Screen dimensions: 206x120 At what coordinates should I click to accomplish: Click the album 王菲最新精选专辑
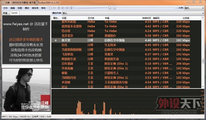[116, 82]
